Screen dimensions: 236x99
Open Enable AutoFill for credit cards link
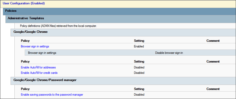pyautogui.click(x=39, y=73)
